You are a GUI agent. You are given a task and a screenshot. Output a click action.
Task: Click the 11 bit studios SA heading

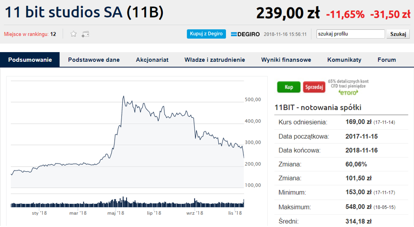84,13
